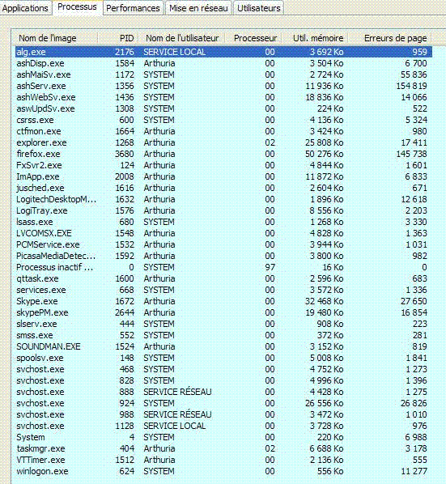Image resolution: width=446 pixels, height=484 pixels.
Task: Select the csrss.exe process
Action: tap(223, 120)
